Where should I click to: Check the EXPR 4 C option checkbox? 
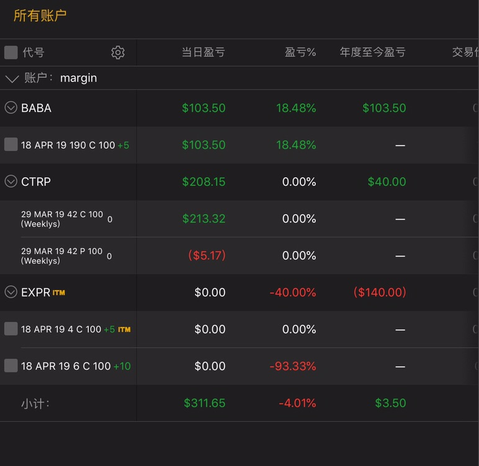pyautogui.click(x=11, y=329)
